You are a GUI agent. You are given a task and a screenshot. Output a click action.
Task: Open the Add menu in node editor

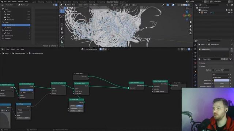(18, 49)
